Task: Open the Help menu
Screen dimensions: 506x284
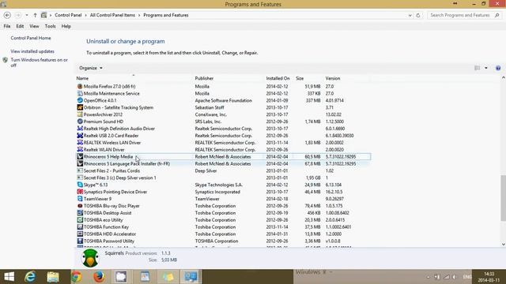Action: (x=66, y=26)
